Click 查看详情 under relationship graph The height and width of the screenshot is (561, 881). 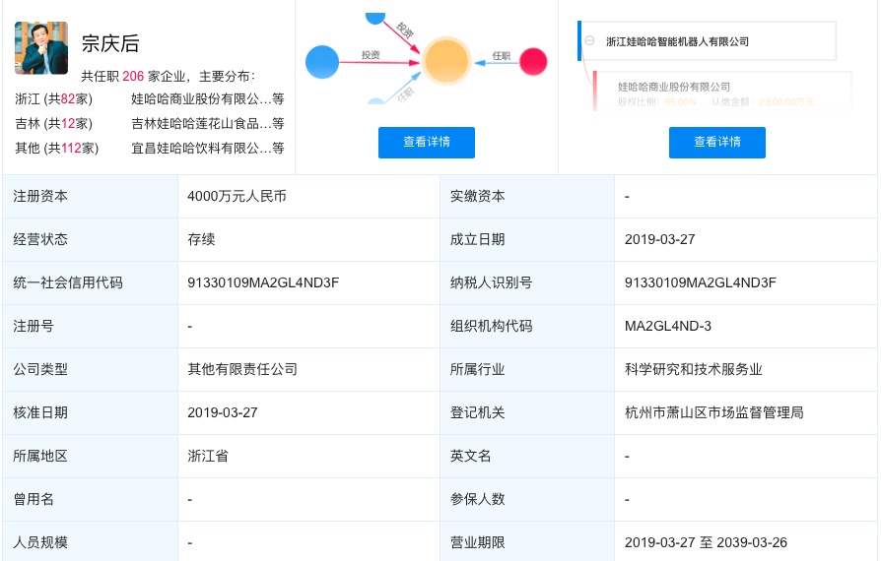426,142
